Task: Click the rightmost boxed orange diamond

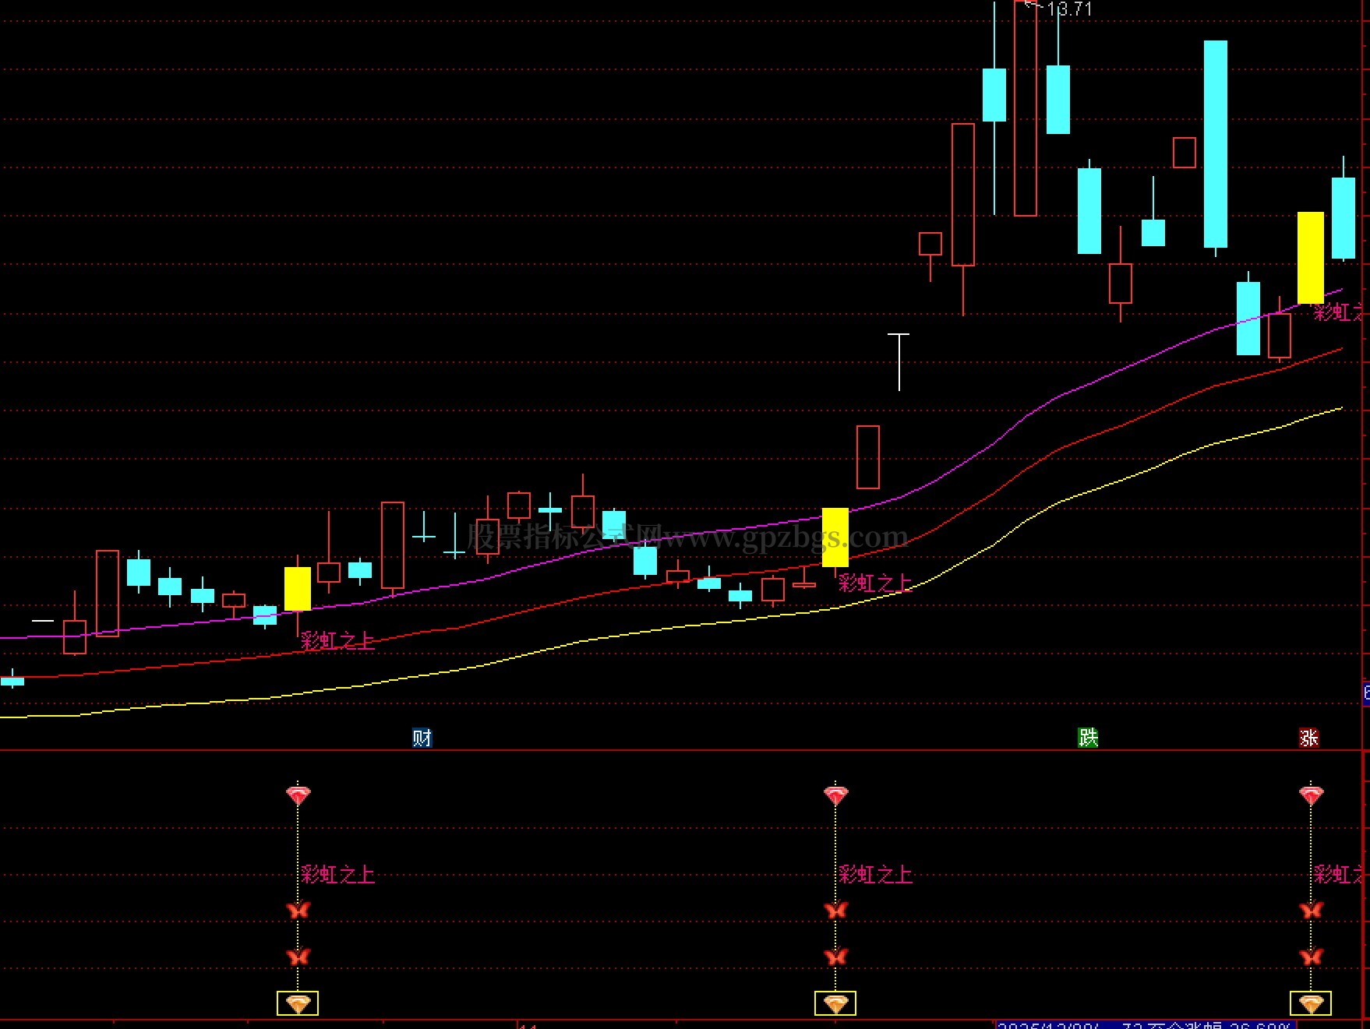Action: [1311, 1003]
